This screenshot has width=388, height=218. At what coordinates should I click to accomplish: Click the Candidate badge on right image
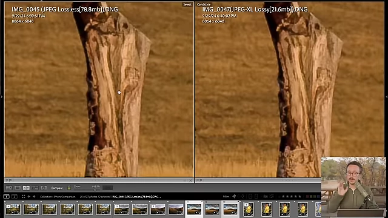[204, 4]
